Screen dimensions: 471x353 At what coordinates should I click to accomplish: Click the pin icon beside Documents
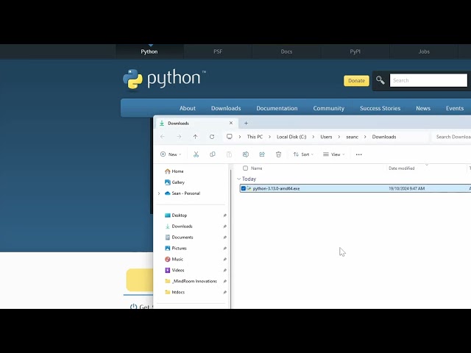pyautogui.click(x=224, y=238)
